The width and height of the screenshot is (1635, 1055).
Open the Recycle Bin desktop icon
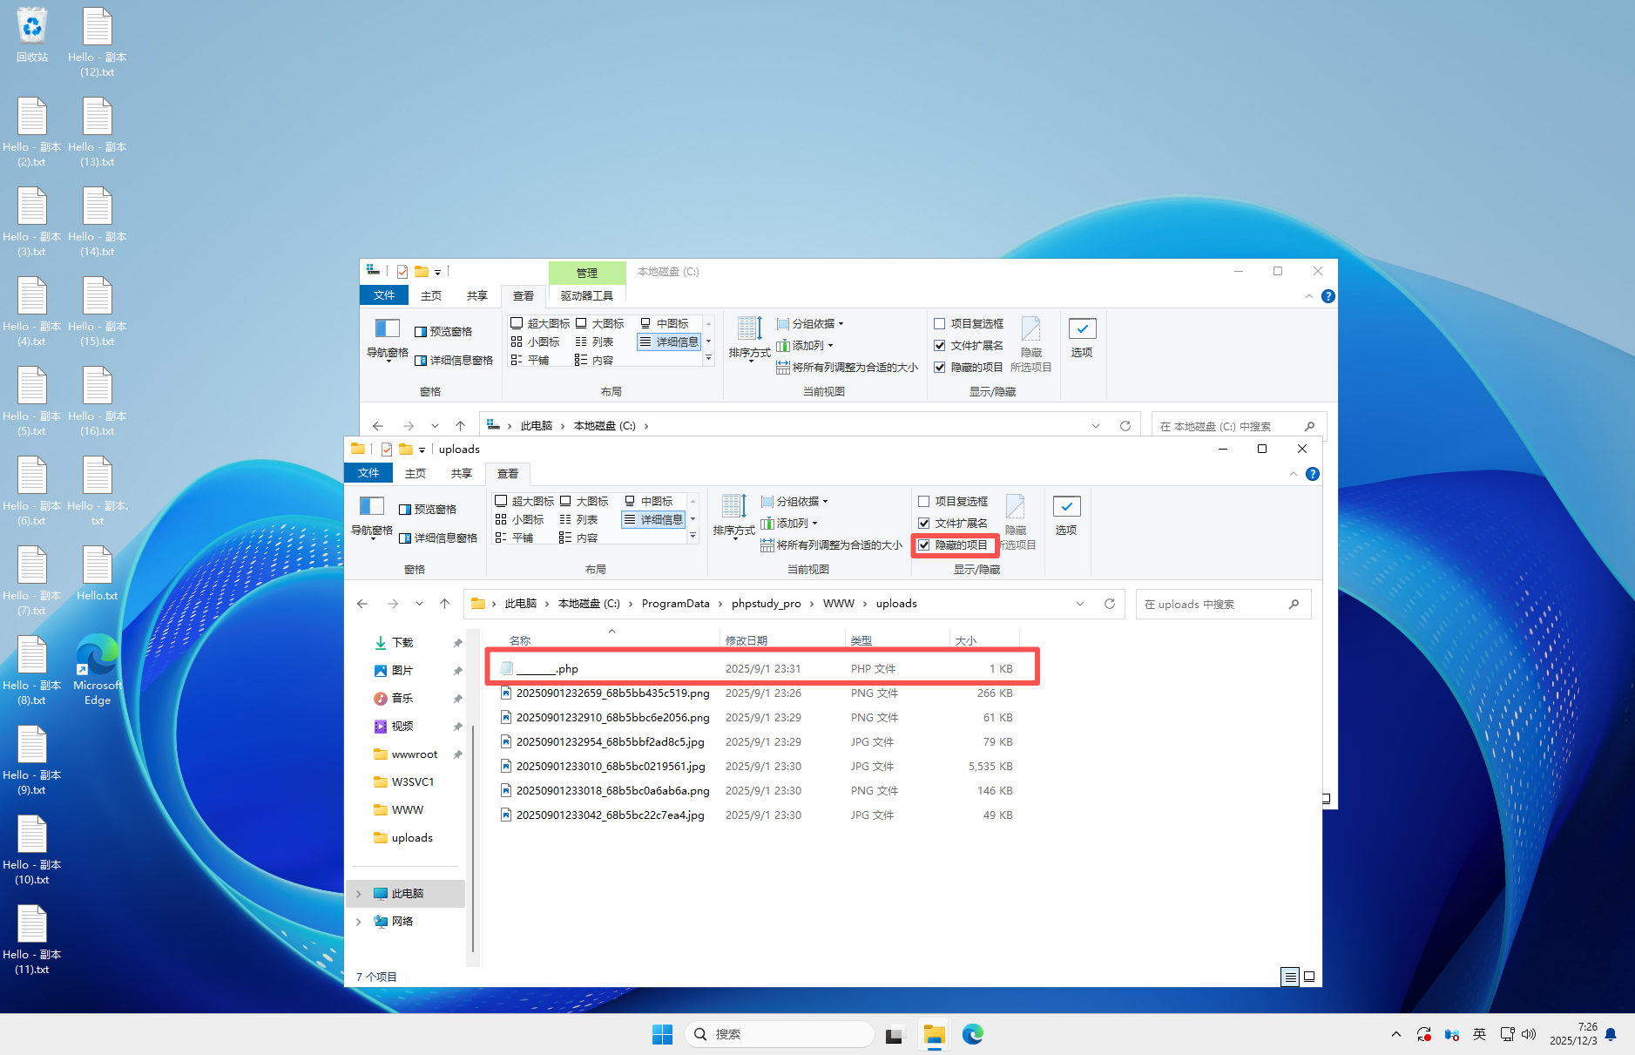pos(32,35)
